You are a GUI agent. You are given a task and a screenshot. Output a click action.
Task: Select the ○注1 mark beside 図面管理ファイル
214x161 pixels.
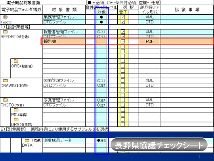coord(101,81)
